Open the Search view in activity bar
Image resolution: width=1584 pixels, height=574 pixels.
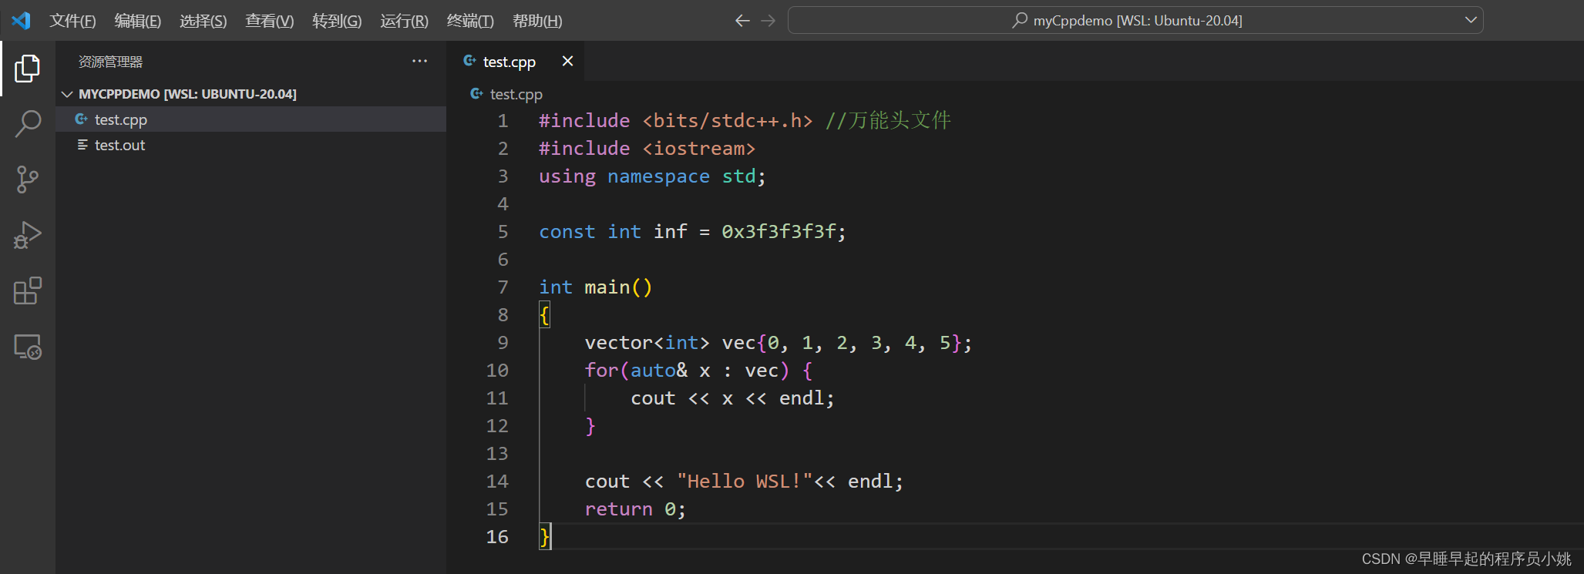pyautogui.click(x=28, y=123)
